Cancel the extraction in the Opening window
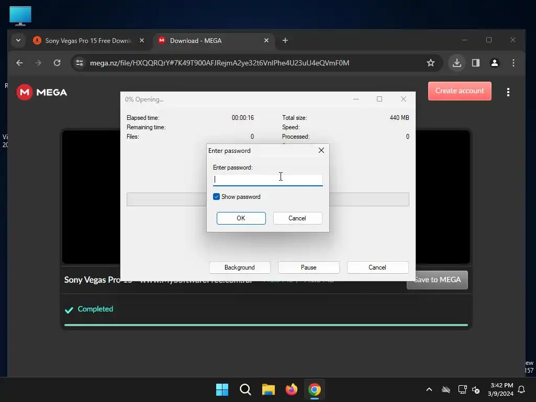Viewport: 536px width, 402px height. 377,267
